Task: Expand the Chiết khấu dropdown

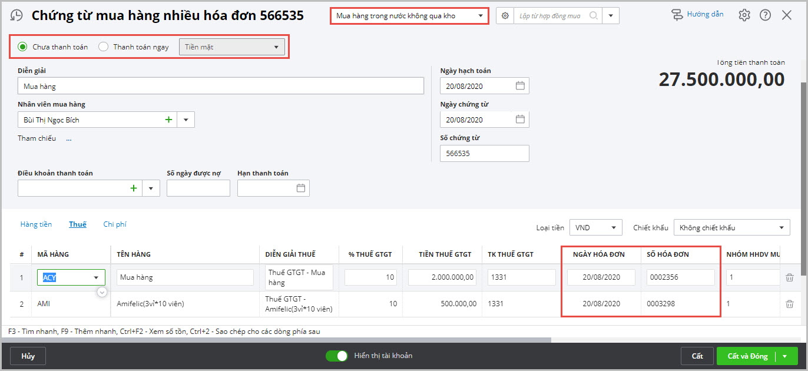Action: 731,227
